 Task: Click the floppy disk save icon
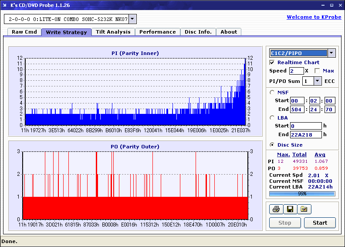290,209
